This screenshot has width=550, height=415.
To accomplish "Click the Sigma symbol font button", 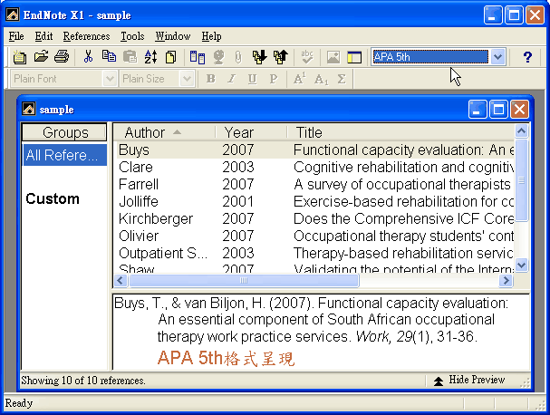I will click(x=342, y=79).
